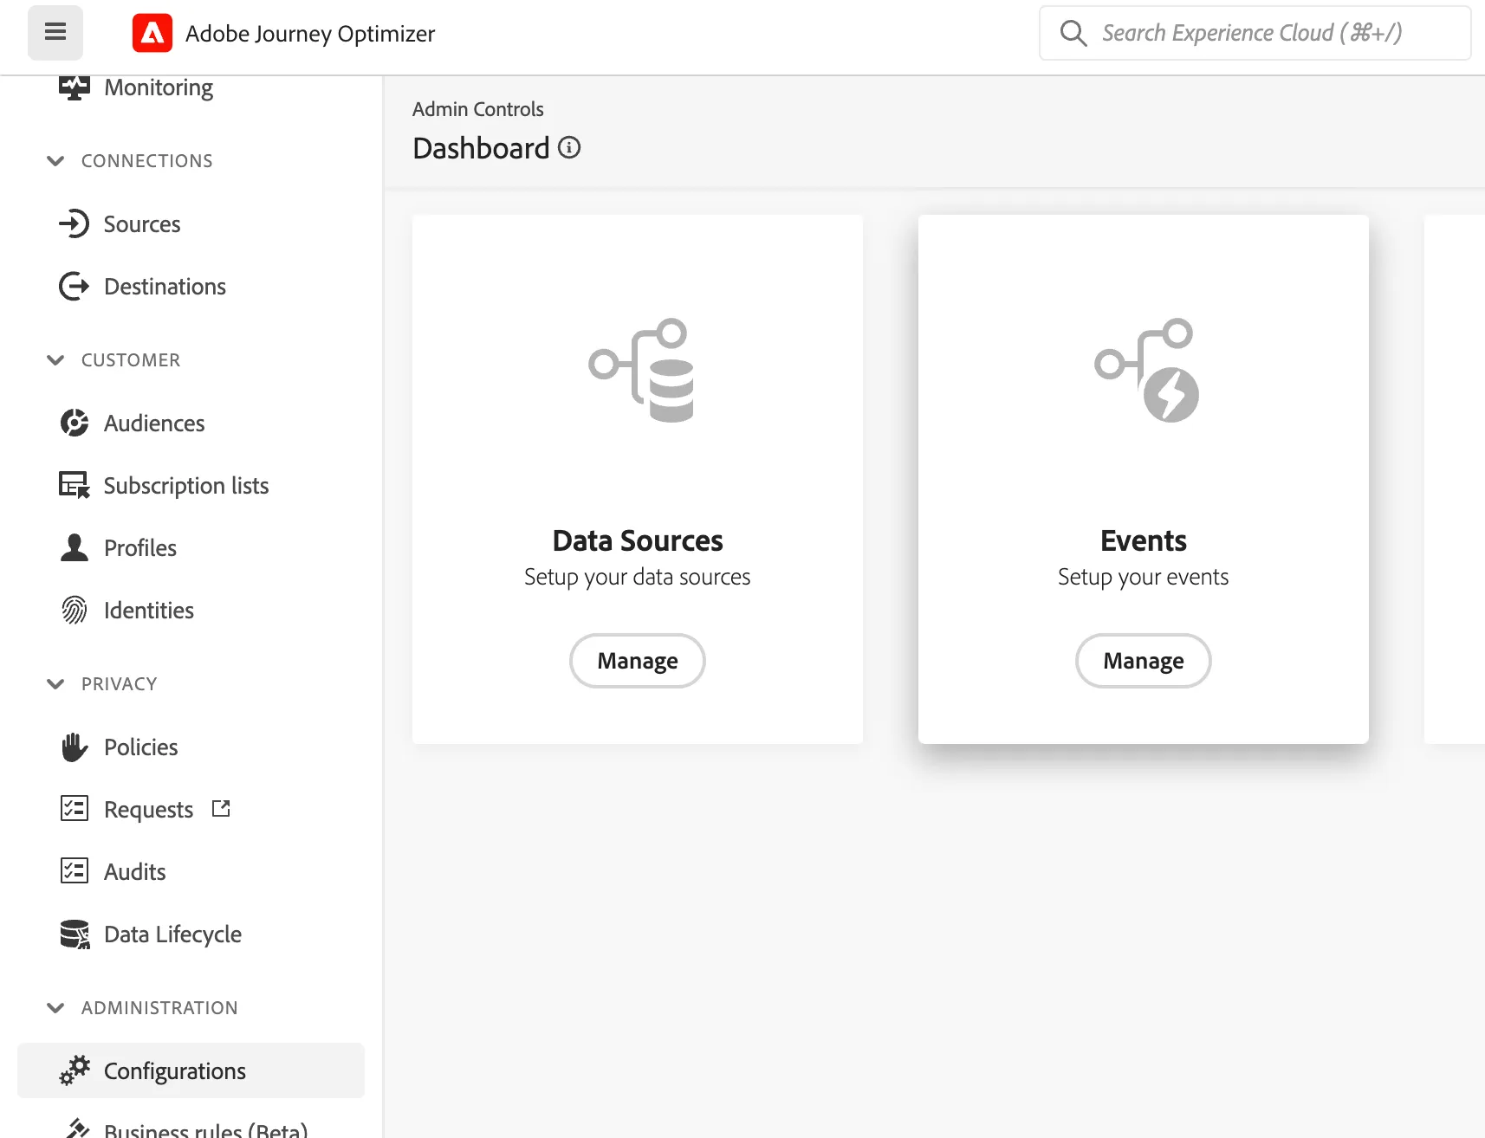
Task: Navigate to Identities
Action: tap(149, 611)
